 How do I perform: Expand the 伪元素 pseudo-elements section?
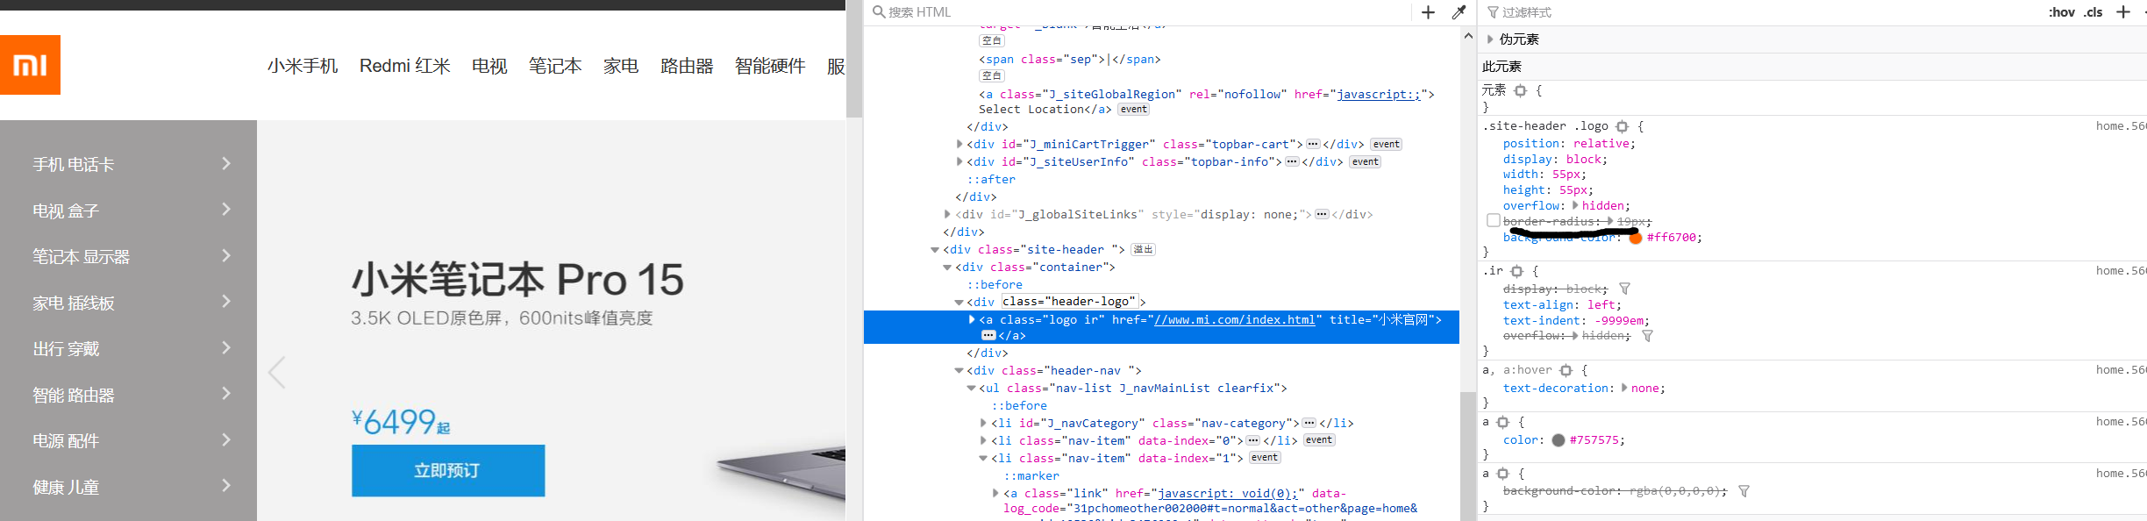1489,39
